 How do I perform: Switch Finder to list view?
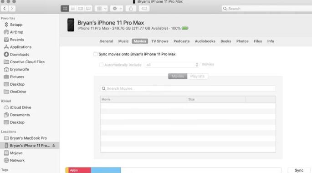(x=73, y=9)
